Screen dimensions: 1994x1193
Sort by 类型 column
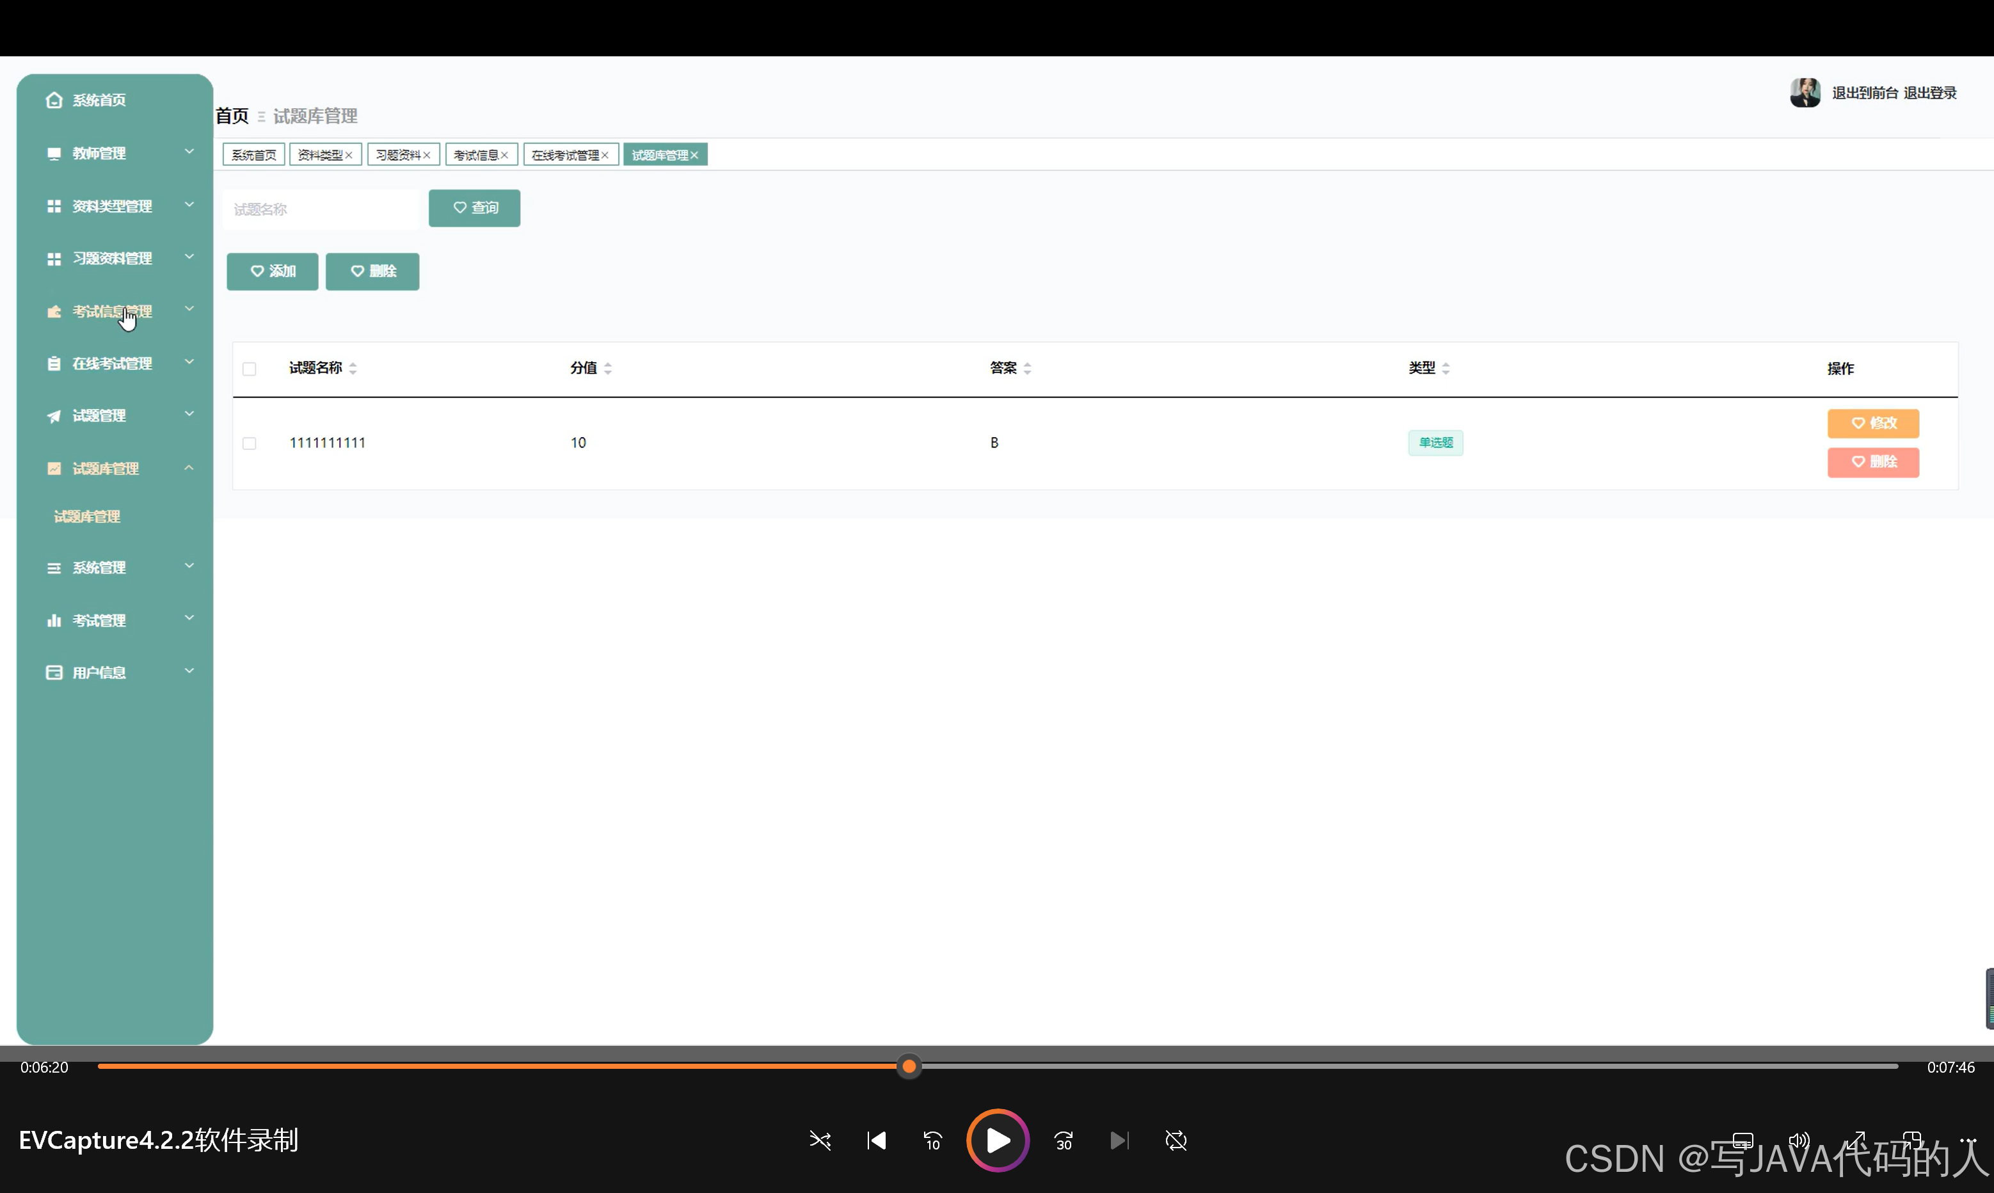click(x=1446, y=368)
